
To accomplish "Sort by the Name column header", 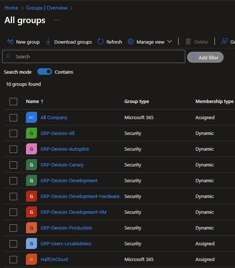I will (33, 102).
